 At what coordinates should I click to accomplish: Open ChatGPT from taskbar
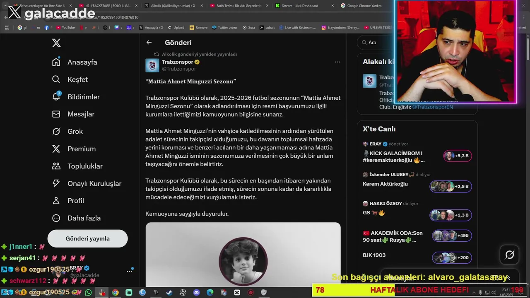click(183, 293)
